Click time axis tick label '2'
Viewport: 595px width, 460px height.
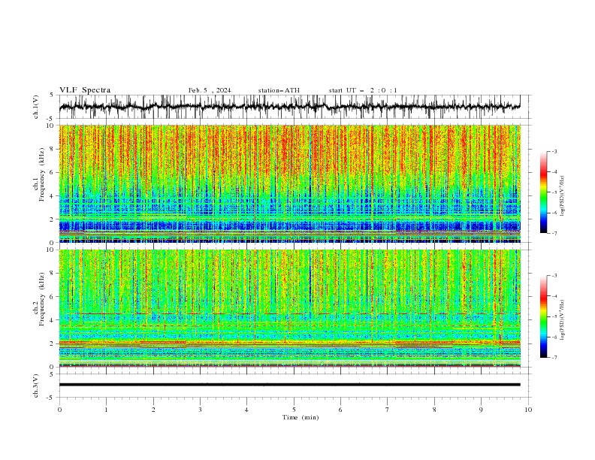153,410
